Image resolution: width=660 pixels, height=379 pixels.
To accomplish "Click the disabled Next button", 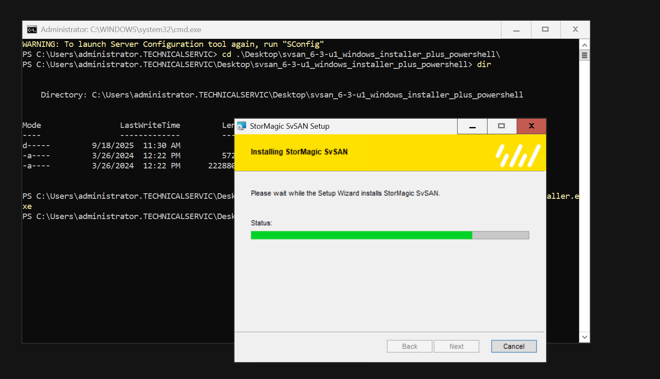I will coord(456,347).
